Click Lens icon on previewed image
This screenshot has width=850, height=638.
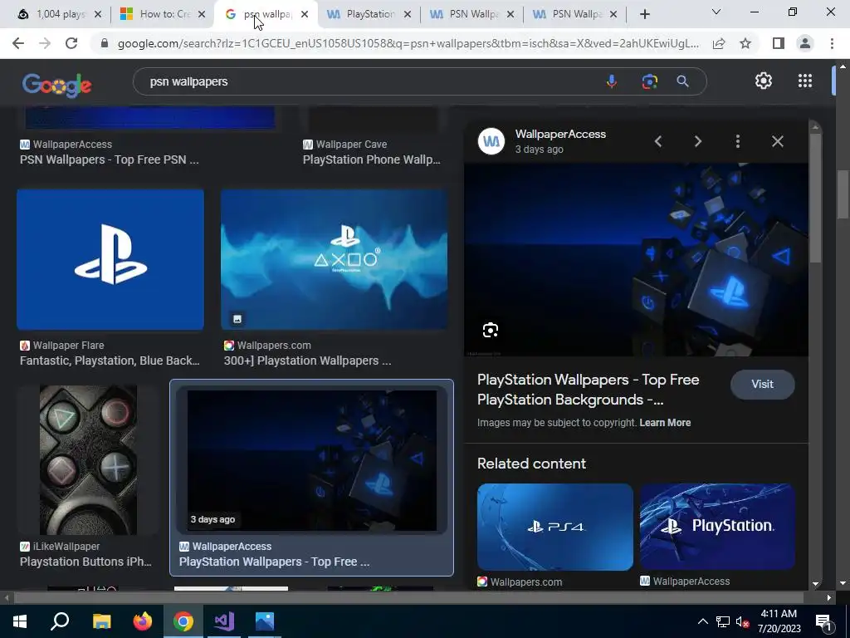[491, 330]
